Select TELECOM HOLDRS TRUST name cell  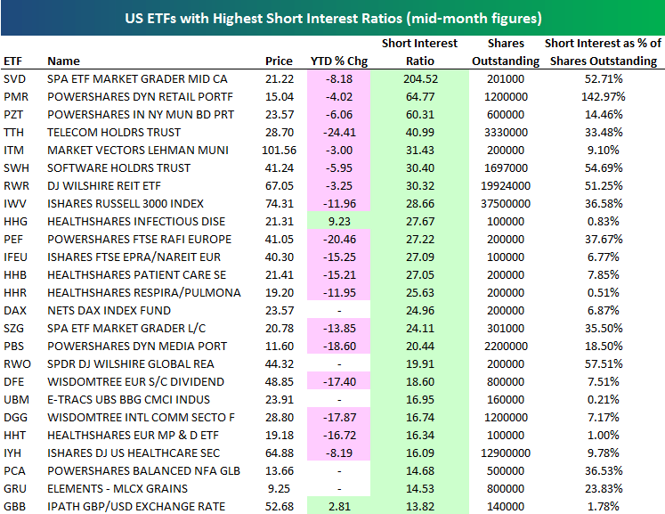click(x=114, y=133)
